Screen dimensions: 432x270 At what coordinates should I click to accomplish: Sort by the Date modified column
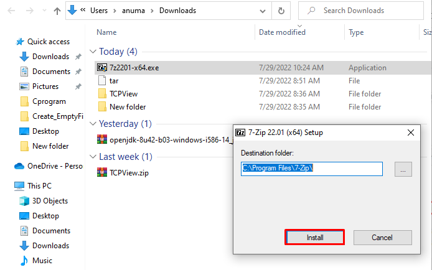tap(282, 32)
